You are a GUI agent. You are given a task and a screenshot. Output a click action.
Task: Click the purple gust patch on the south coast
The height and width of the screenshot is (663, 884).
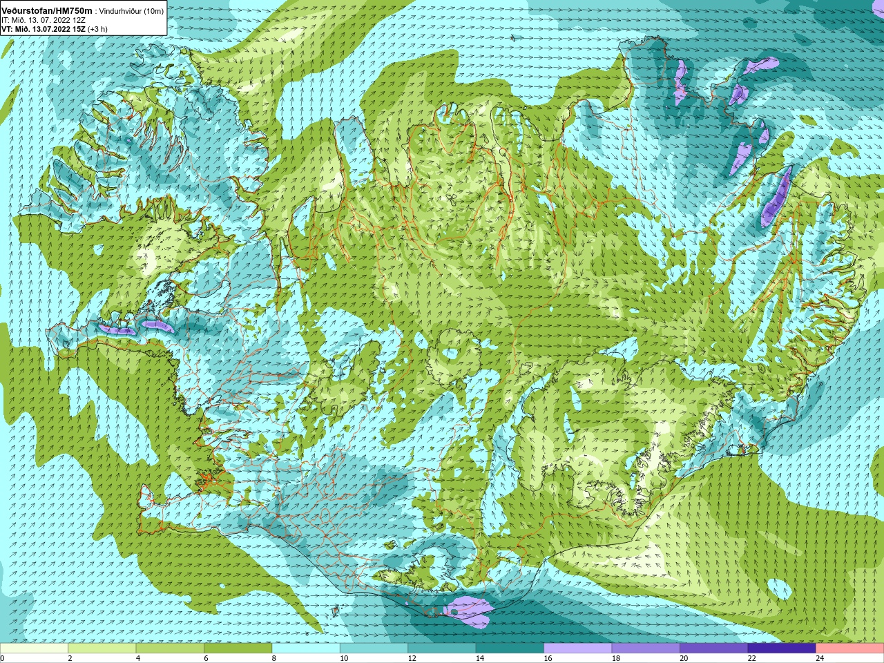[x=468, y=611]
